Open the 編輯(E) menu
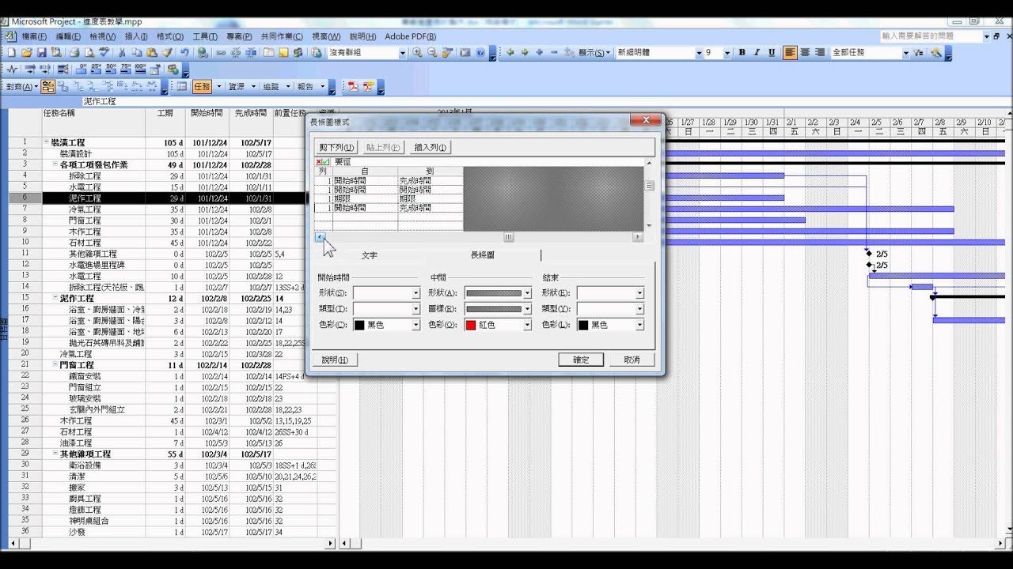Image resolution: width=1013 pixels, height=569 pixels. (x=68, y=36)
